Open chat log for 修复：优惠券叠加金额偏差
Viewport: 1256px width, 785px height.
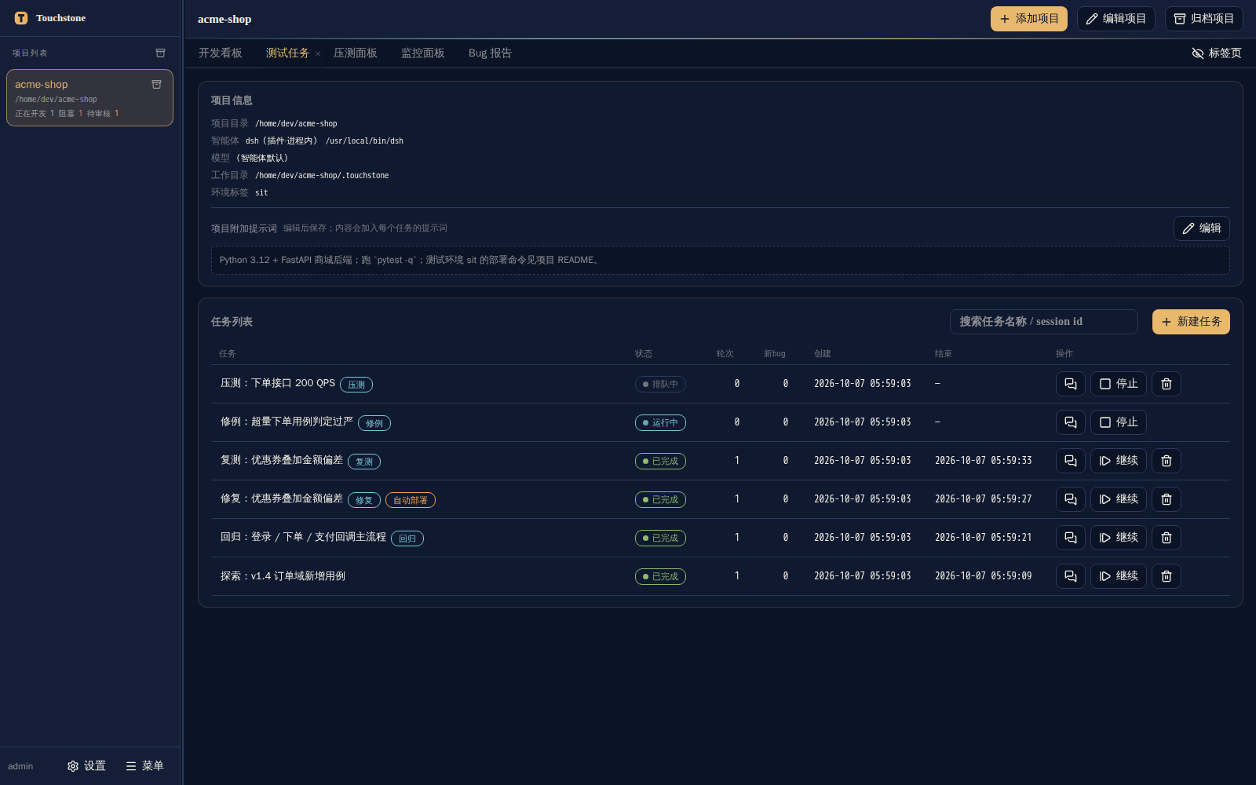[1070, 499]
